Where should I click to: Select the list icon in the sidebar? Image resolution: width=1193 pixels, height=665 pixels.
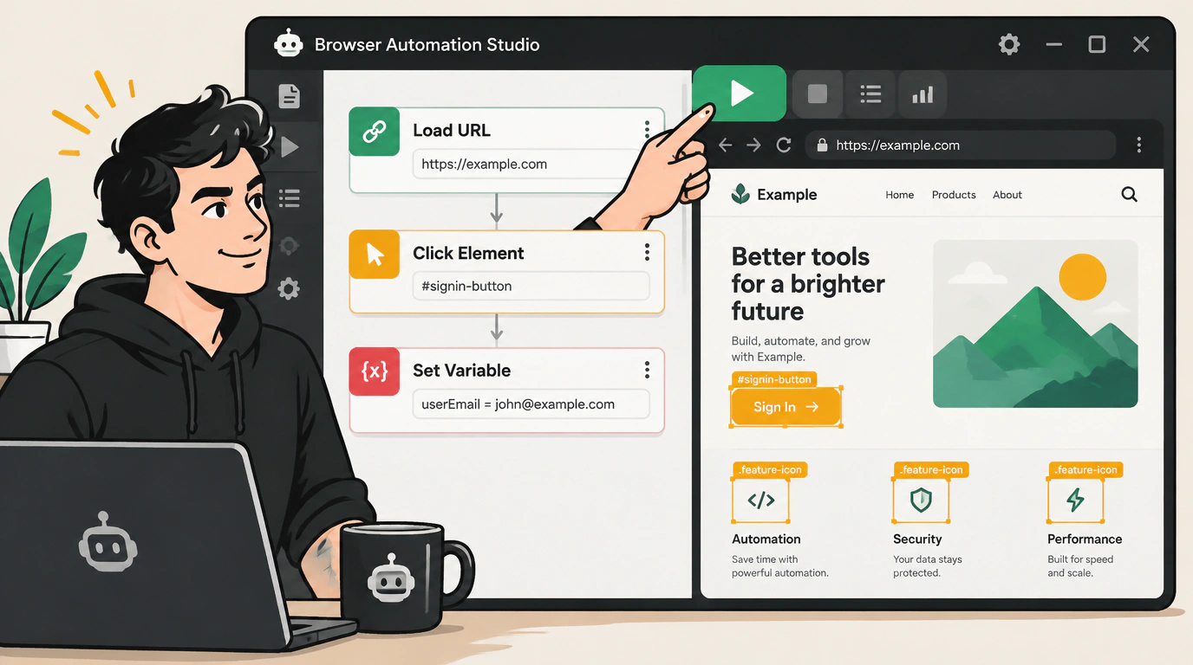point(290,198)
